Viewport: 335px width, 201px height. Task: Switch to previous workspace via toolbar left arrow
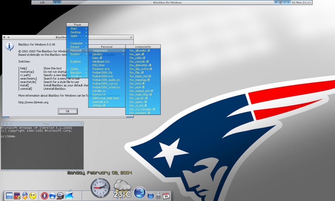tap(55, 2)
